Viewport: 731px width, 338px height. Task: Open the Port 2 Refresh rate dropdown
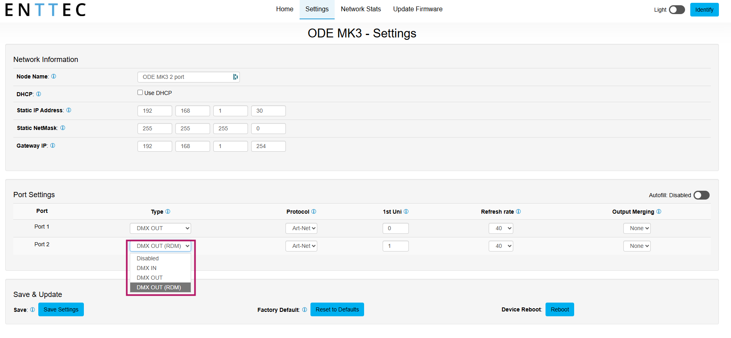[x=501, y=246]
